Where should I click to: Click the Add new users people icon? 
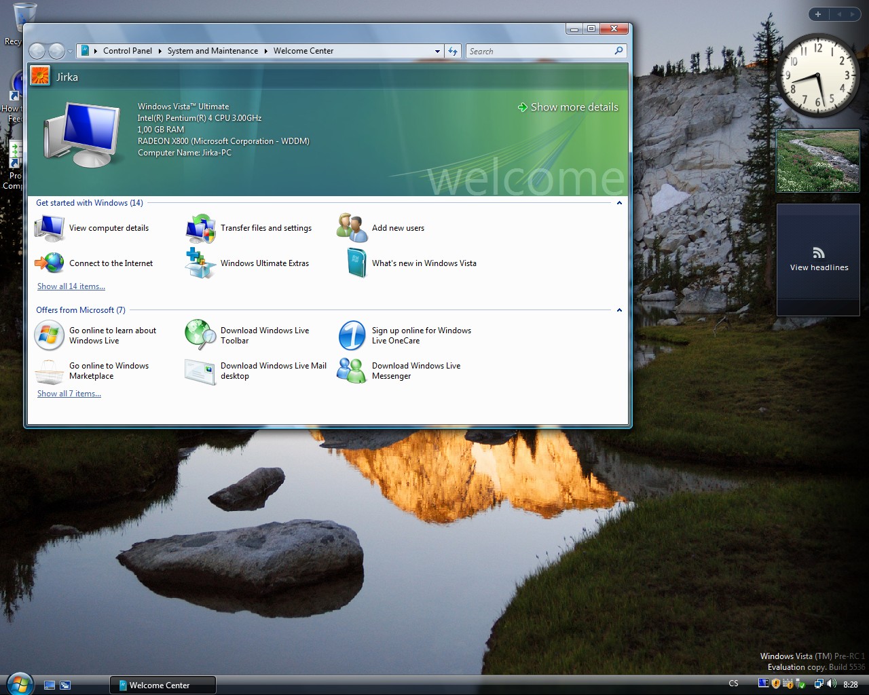click(352, 228)
